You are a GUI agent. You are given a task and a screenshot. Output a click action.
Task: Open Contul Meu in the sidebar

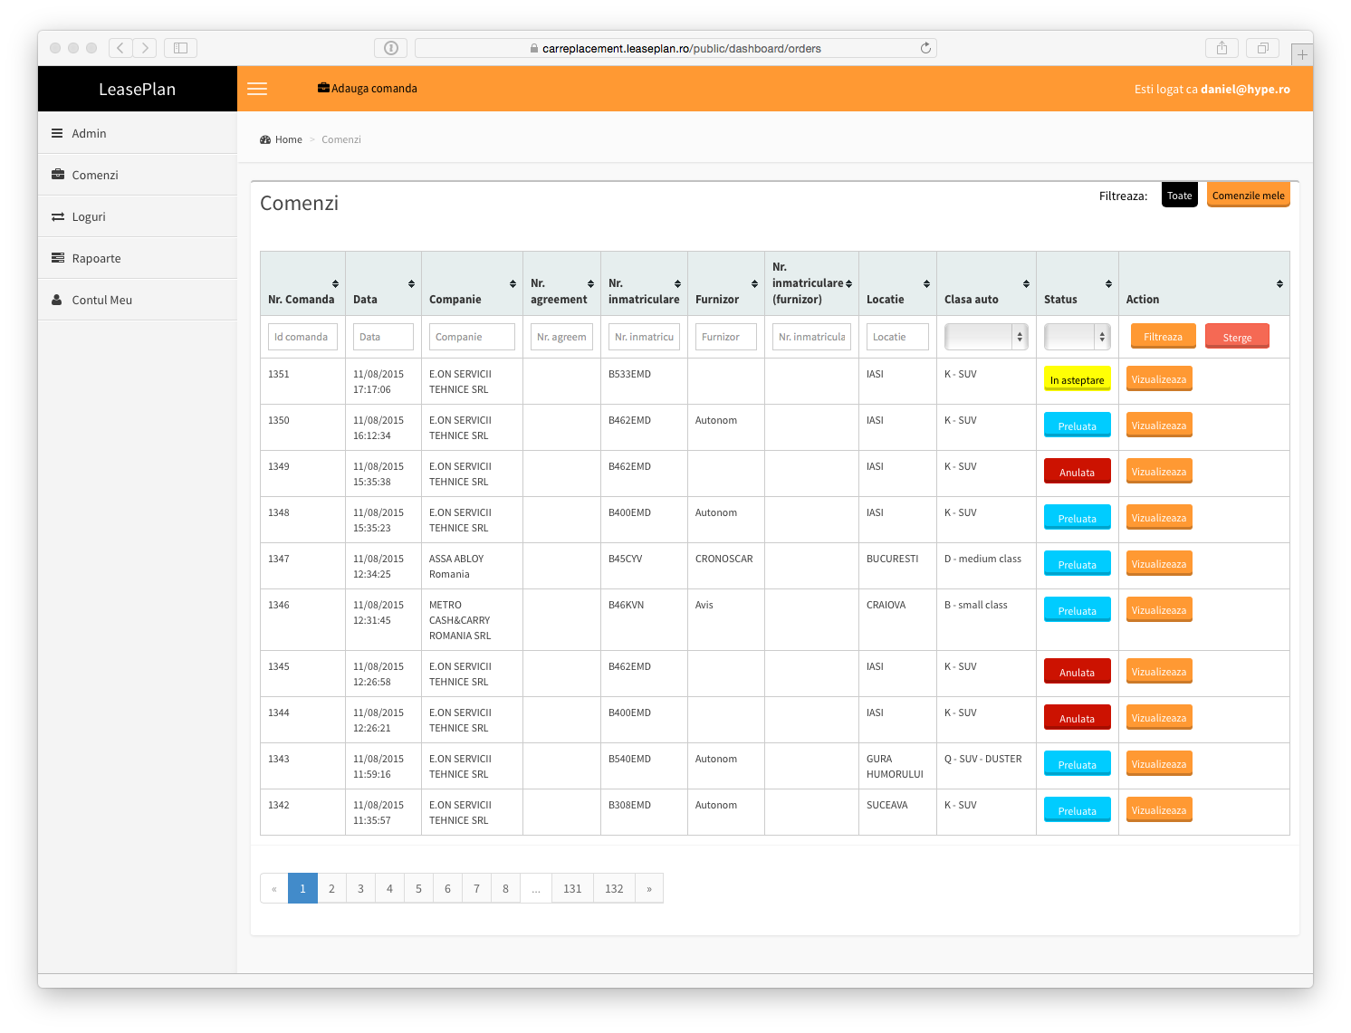(138, 300)
